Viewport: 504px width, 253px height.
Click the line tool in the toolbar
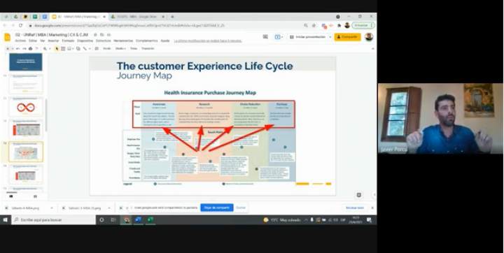[85, 49]
